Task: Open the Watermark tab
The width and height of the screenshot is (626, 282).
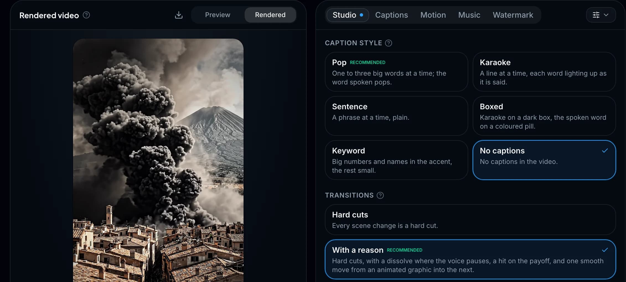Action: tap(513, 15)
